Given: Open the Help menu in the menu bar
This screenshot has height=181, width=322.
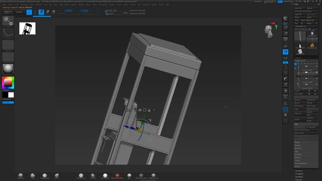Looking at the screenshot, I should point(168,5).
